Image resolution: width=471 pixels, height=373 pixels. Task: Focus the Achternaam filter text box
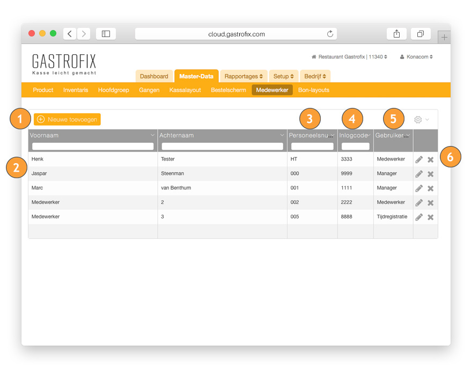(222, 146)
